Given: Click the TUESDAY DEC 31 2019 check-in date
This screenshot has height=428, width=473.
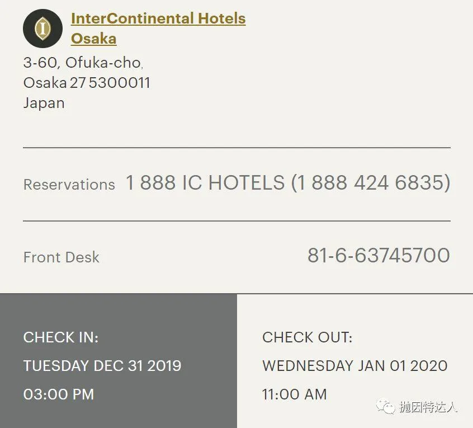Looking at the screenshot, I should click(102, 365).
